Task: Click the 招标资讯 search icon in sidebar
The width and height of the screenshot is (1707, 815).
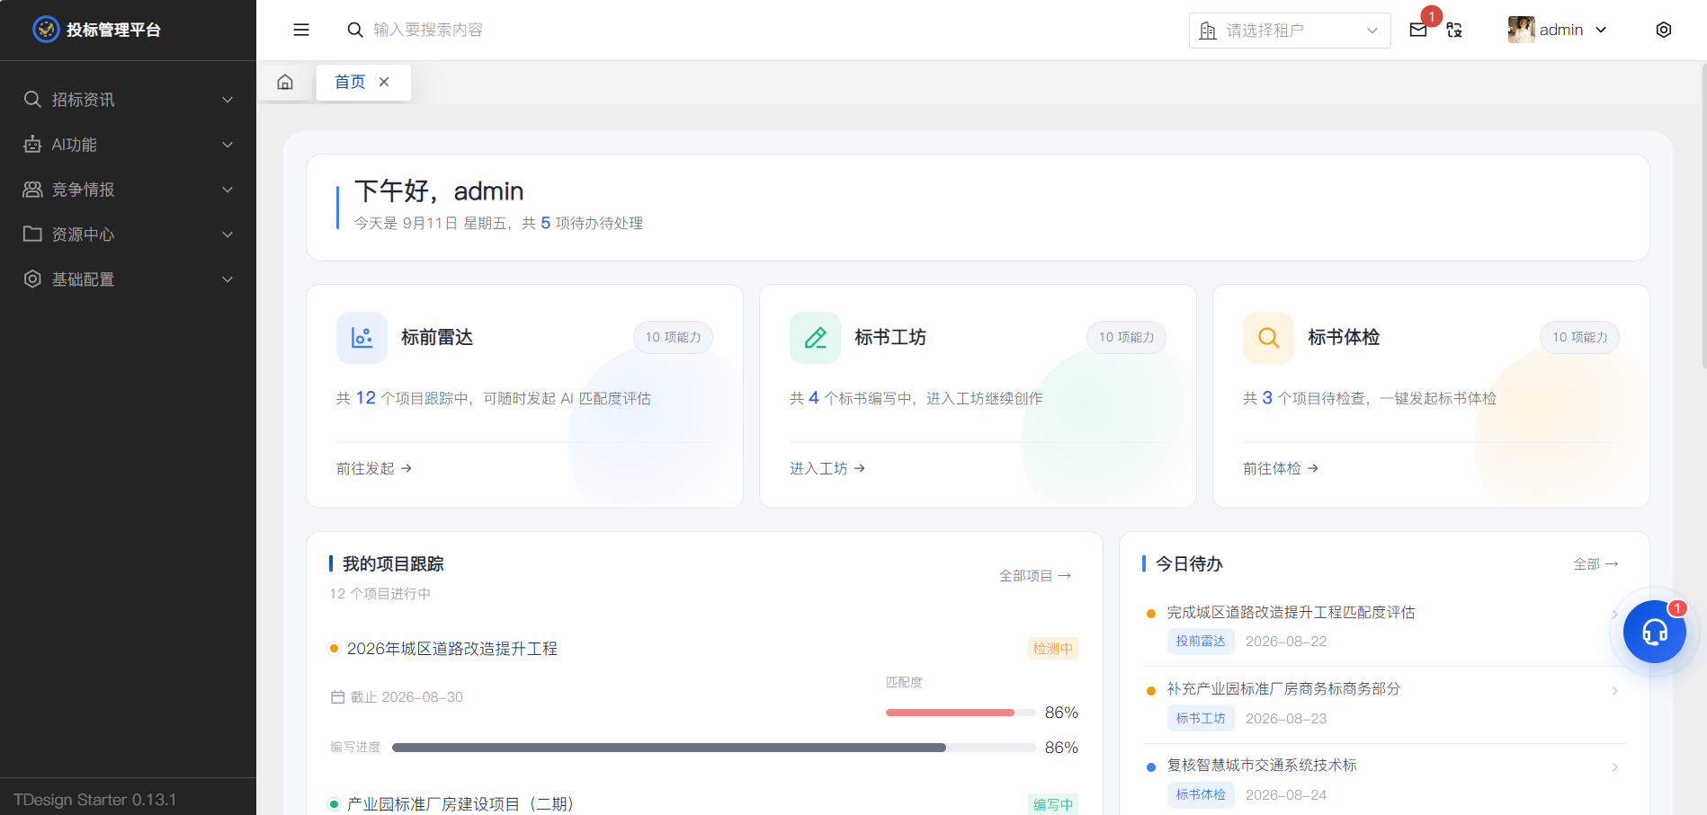Action: (x=32, y=99)
